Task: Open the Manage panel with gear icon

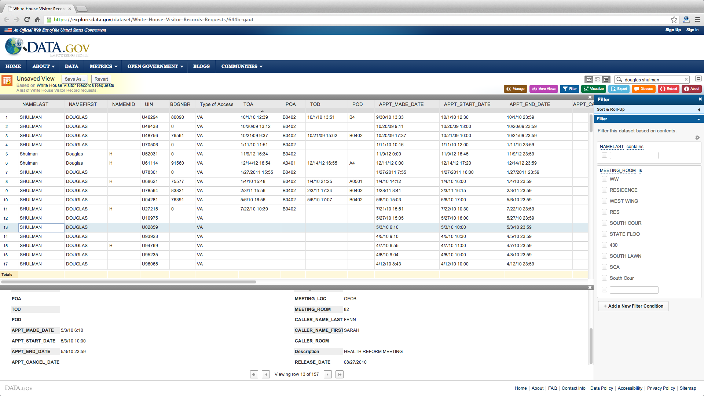Action: click(x=516, y=89)
